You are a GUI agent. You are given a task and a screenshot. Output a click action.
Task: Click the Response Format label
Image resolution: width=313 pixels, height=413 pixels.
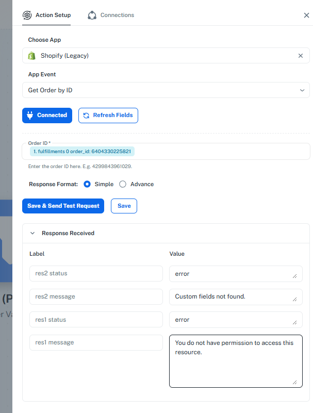coord(54,184)
